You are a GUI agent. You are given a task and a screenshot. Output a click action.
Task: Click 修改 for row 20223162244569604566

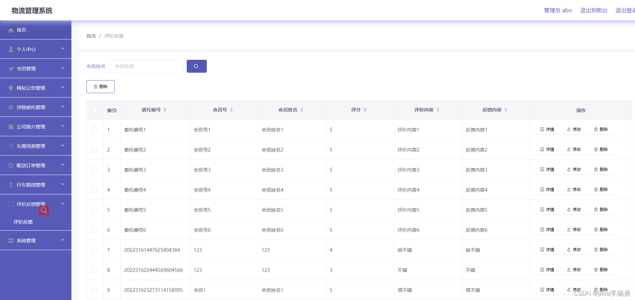tap(574, 270)
